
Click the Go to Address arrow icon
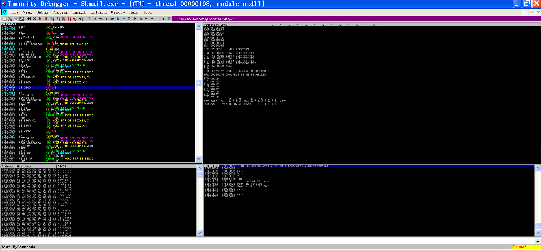point(81,19)
